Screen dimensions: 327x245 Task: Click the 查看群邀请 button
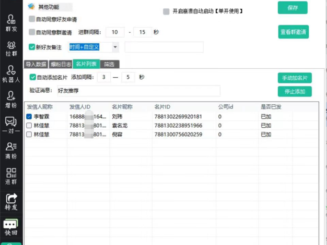[x=293, y=32]
